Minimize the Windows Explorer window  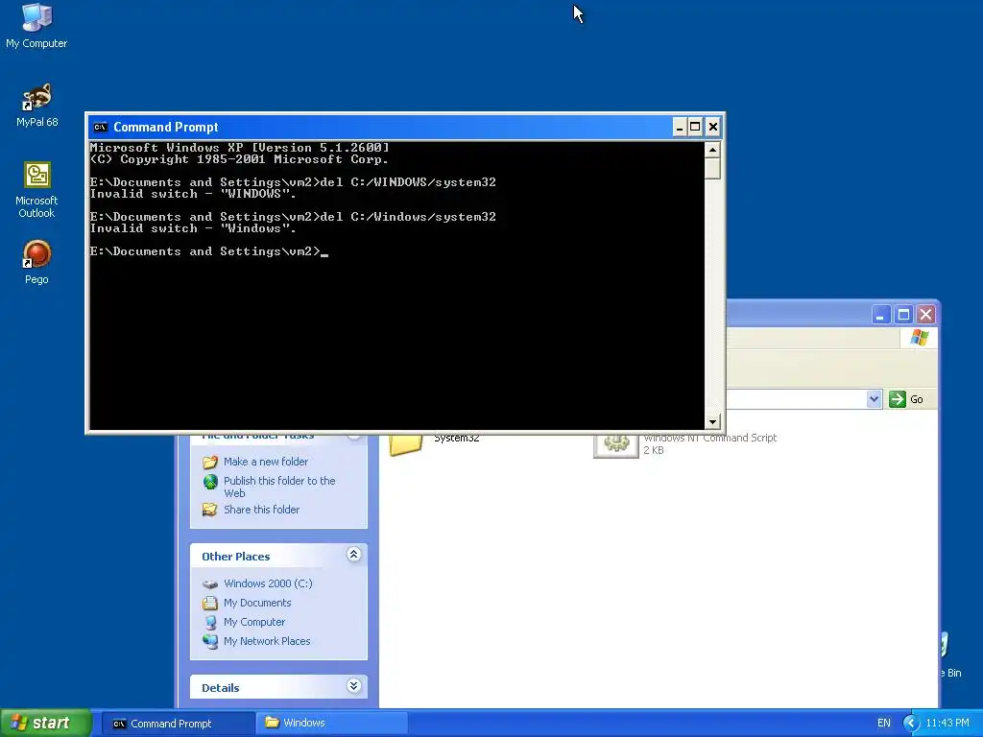click(x=881, y=315)
